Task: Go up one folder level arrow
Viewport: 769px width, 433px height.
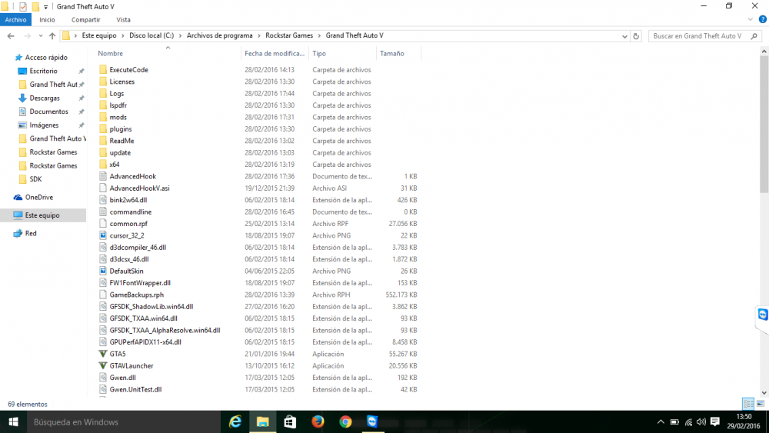Action: (52, 36)
